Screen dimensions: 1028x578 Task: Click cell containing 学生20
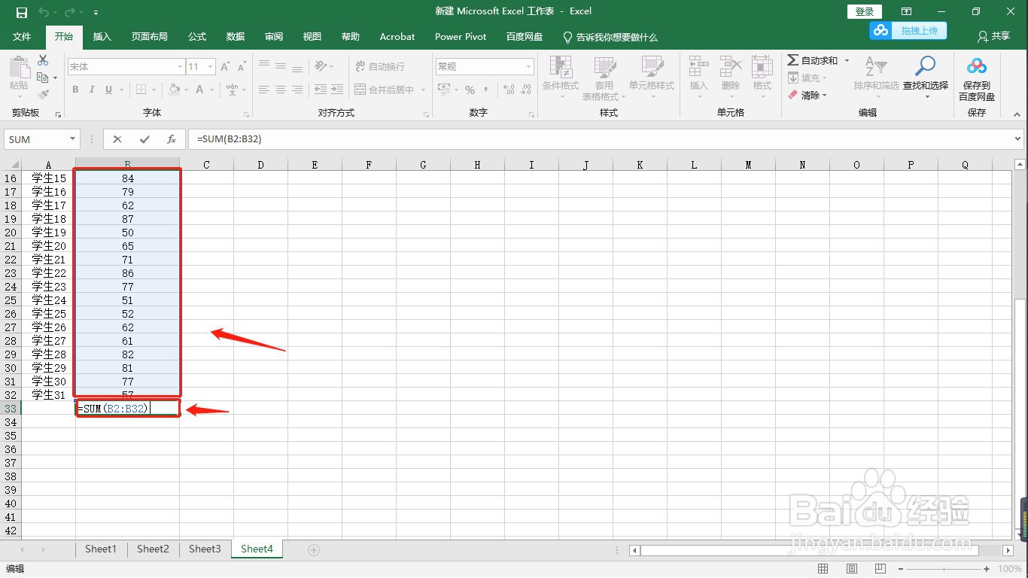click(49, 246)
